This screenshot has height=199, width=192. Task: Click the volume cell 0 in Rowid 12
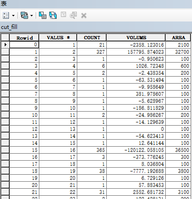point(136,129)
